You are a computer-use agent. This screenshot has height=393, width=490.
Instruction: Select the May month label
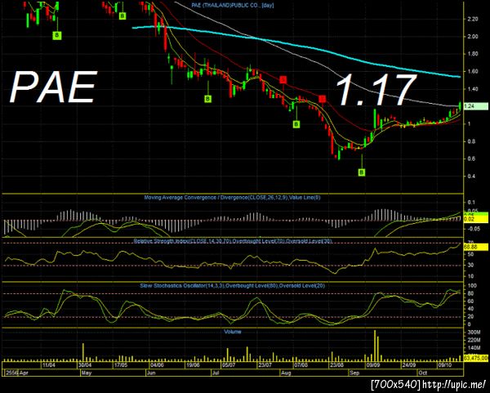point(87,373)
